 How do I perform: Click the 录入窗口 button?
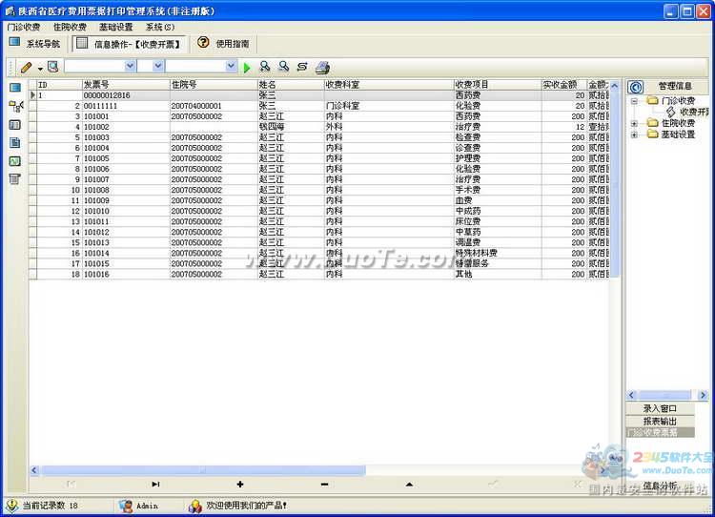660,408
